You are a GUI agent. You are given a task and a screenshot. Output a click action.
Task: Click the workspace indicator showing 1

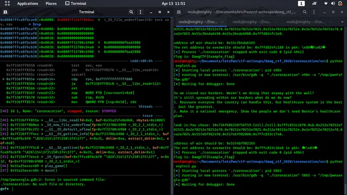[x=301, y=4]
